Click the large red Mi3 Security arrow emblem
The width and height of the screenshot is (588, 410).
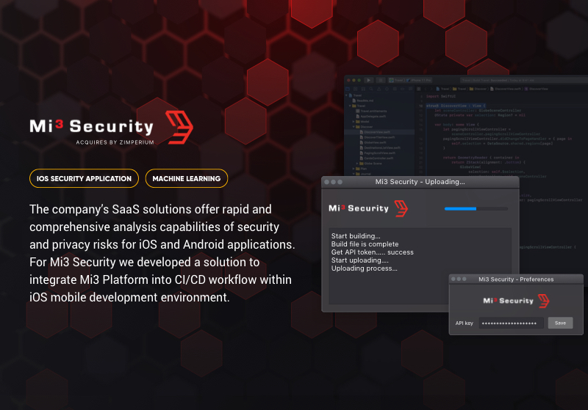pos(179,127)
